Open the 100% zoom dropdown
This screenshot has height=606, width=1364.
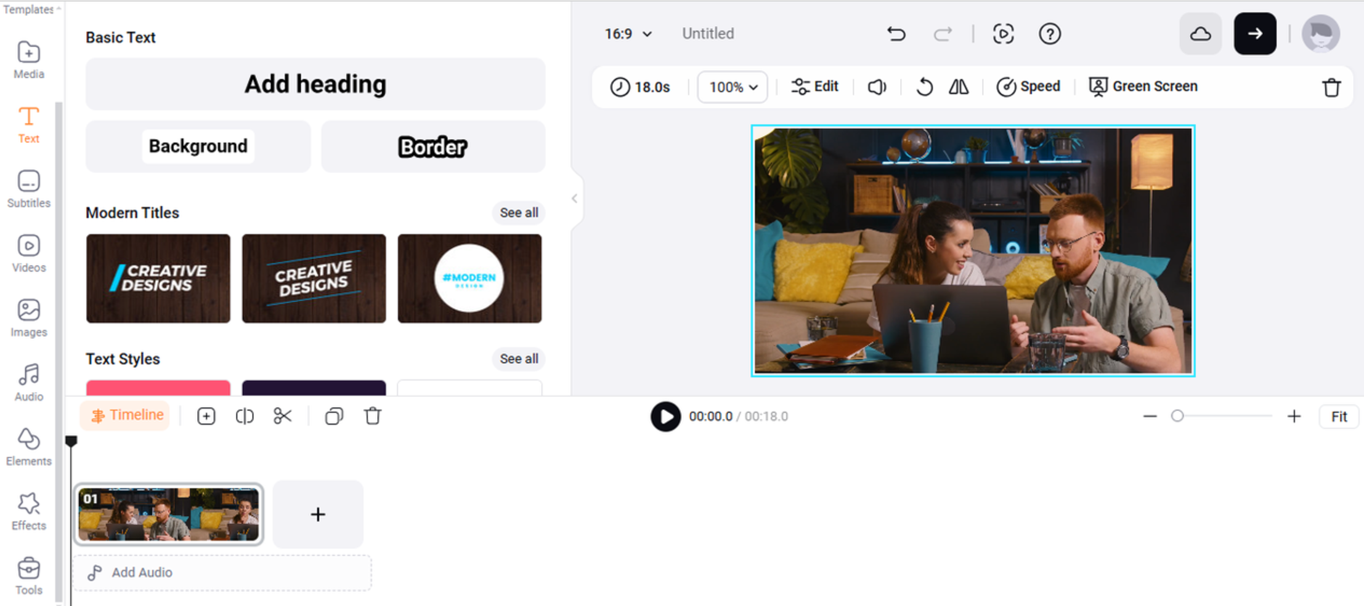click(x=732, y=87)
